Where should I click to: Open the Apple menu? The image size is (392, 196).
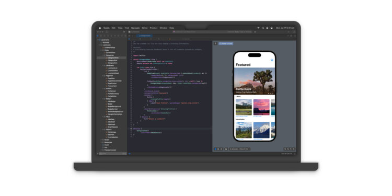pyautogui.click(x=100, y=28)
